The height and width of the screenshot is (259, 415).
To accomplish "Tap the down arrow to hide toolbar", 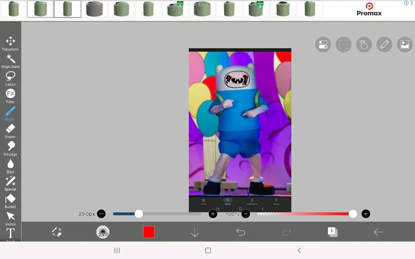I will pos(195,232).
